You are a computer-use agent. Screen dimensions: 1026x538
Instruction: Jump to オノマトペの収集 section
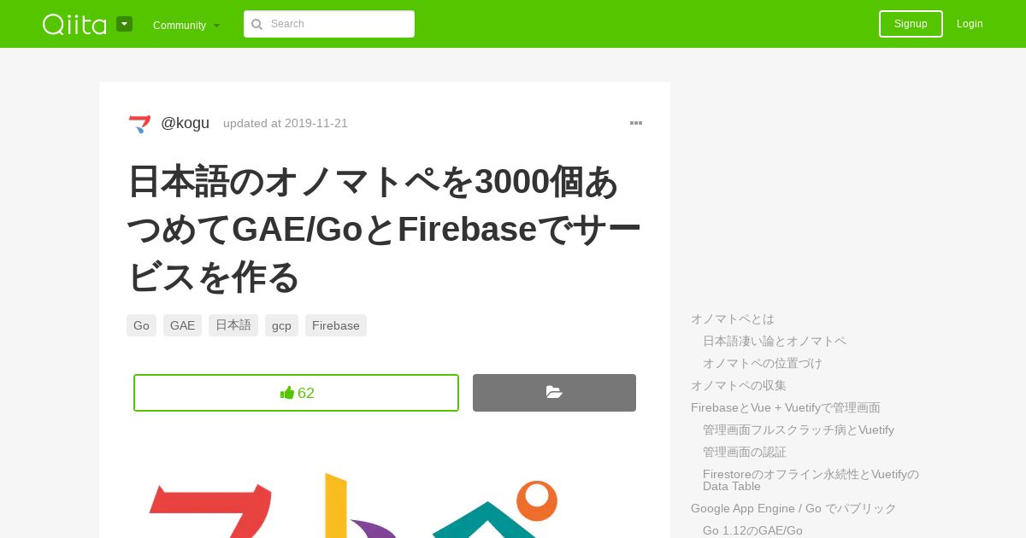(739, 385)
